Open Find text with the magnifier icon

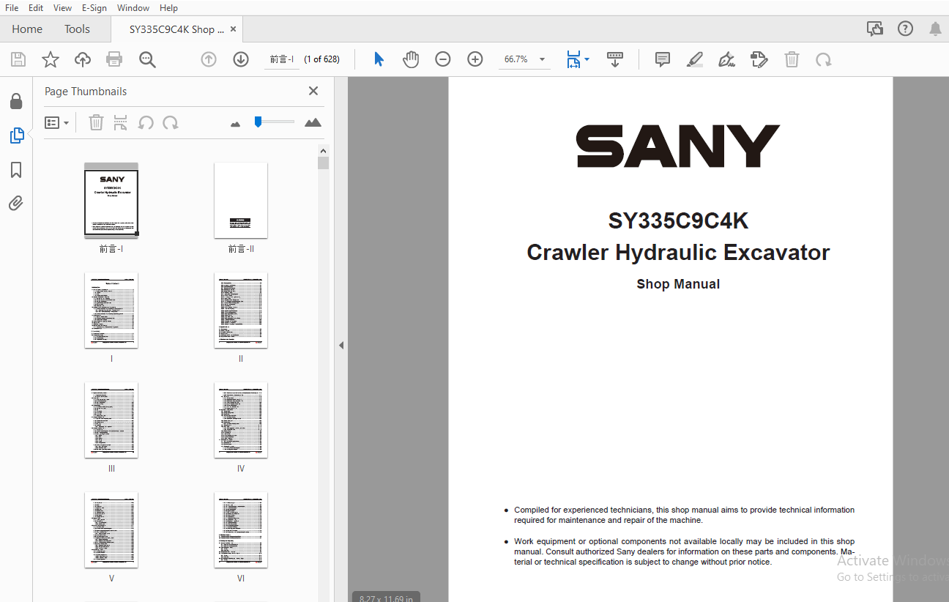[147, 59]
